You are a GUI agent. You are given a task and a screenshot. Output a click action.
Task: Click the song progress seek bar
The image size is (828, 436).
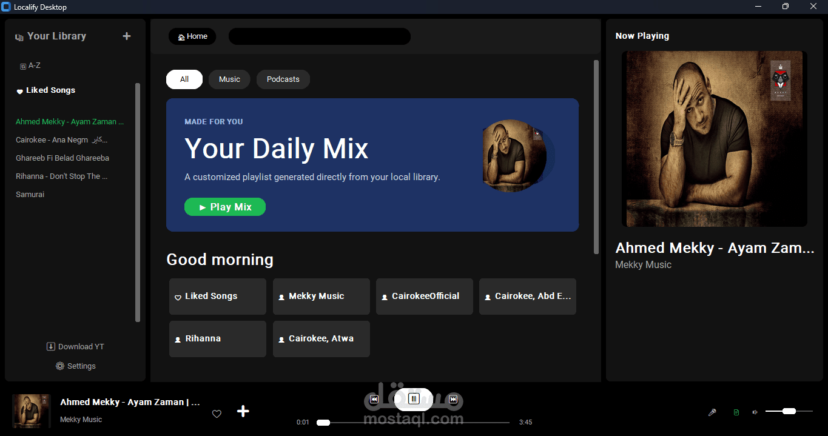pos(413,423)
